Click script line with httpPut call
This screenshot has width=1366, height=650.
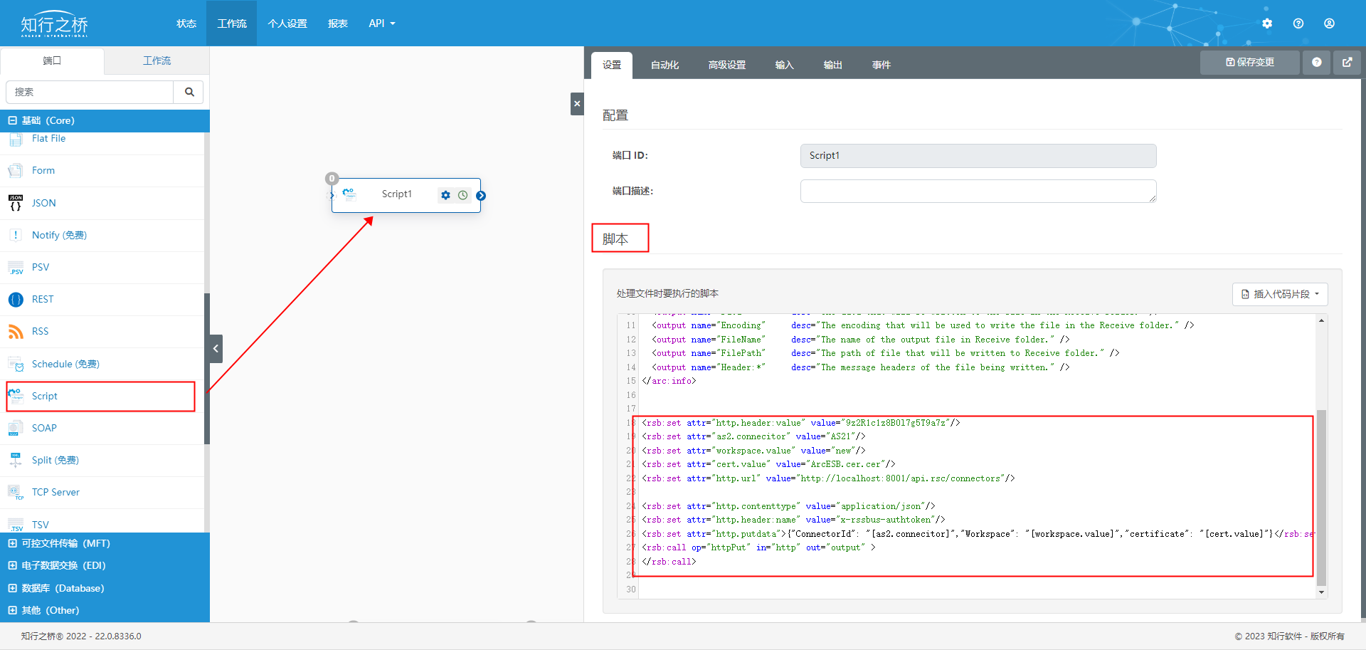click(758, 547)
